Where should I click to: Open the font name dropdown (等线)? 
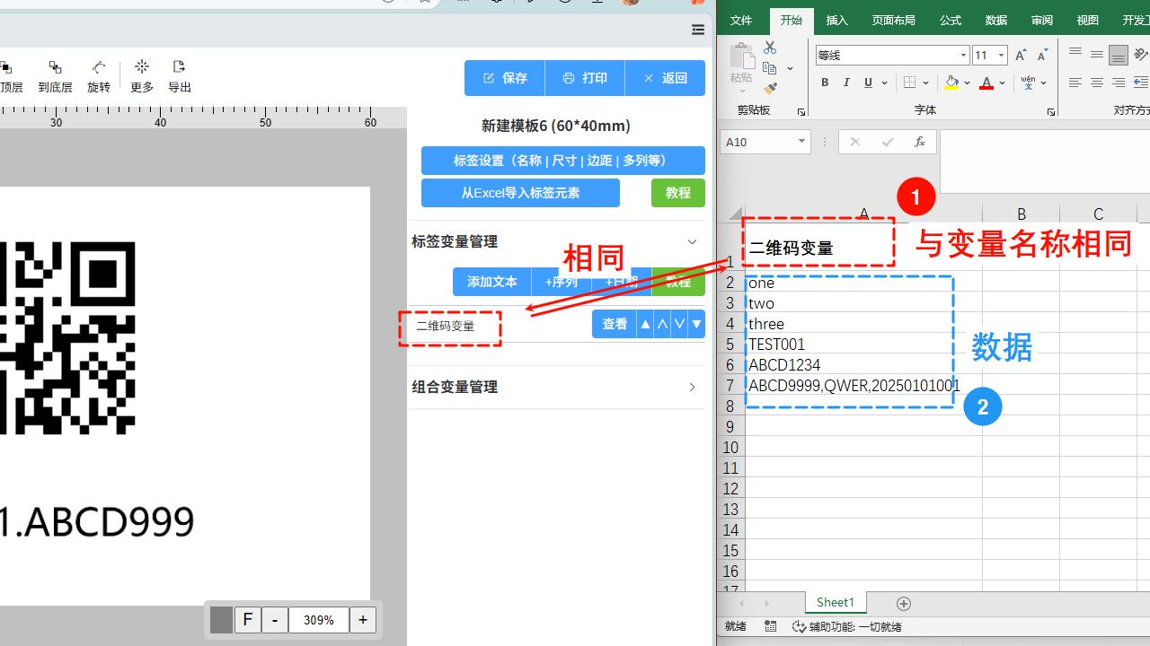tap(963, 56)
